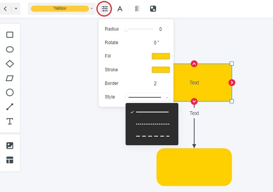The width and height of the screenshot is (273, 192).
Task: Select the parallelogram shape tool
Action: pyautogui.click(x=10, y=78)
